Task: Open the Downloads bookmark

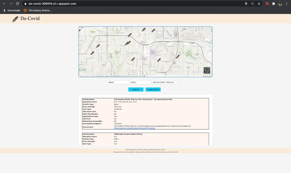Action: pyautogui.click(x=12, y=10)
